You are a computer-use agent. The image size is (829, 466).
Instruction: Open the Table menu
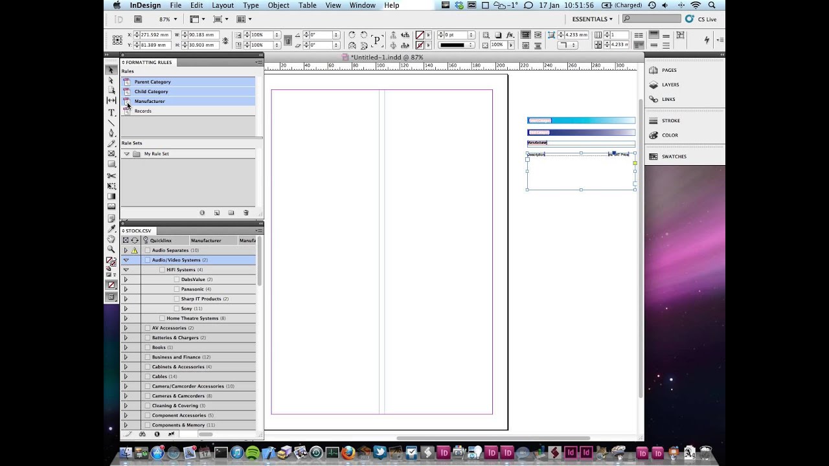308,5
